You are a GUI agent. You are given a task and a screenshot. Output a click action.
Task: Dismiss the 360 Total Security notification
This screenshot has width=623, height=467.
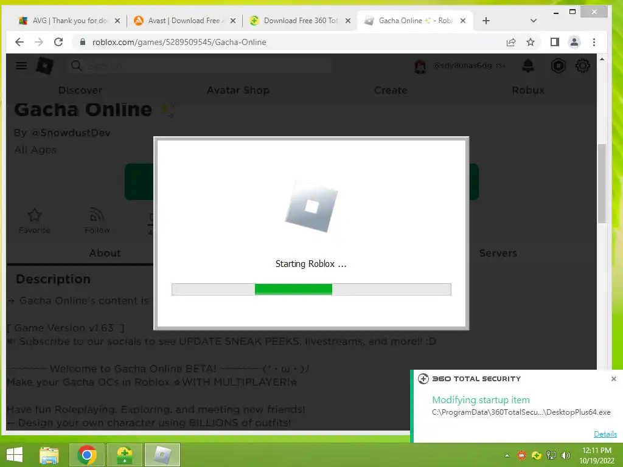613,379
